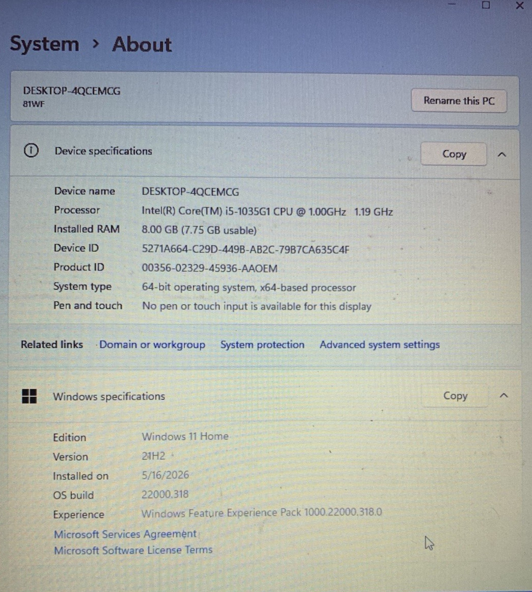The width and height of the screenshot is (532, 592).
Task: Click Pen and touch value text
Action: [257, 306]
